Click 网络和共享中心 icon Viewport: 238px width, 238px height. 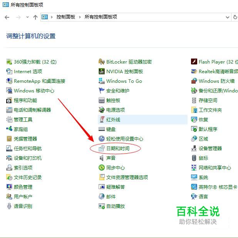point(194,168)
